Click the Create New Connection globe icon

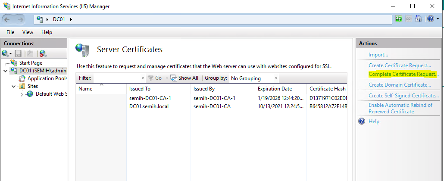[x=5, y=53]
